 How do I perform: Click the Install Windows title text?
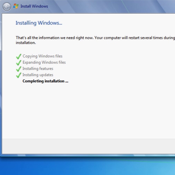coord(34,6)
